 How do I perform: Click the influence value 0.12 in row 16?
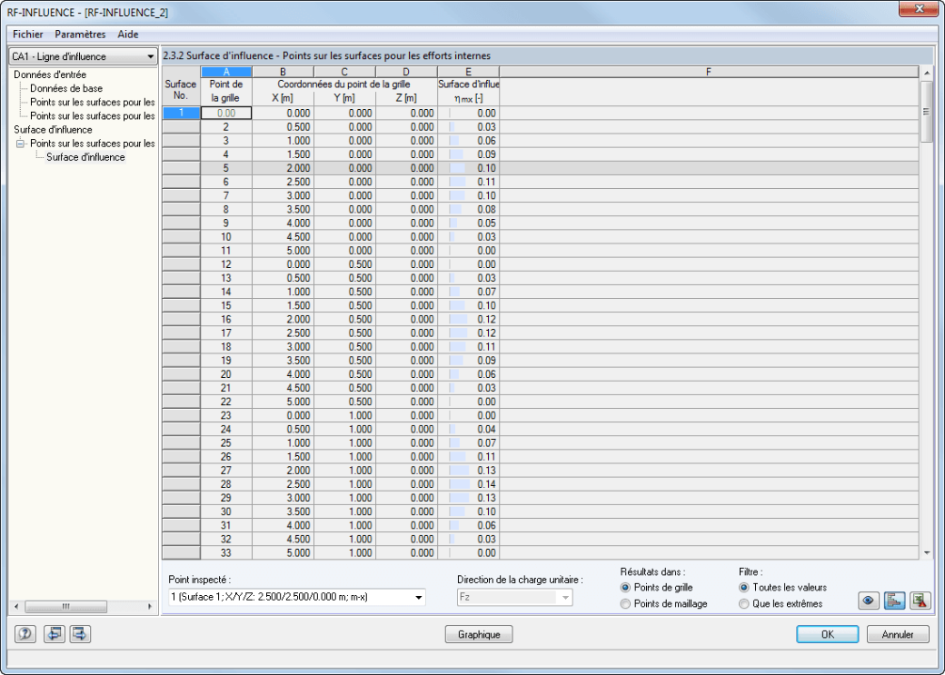point(468,320)
